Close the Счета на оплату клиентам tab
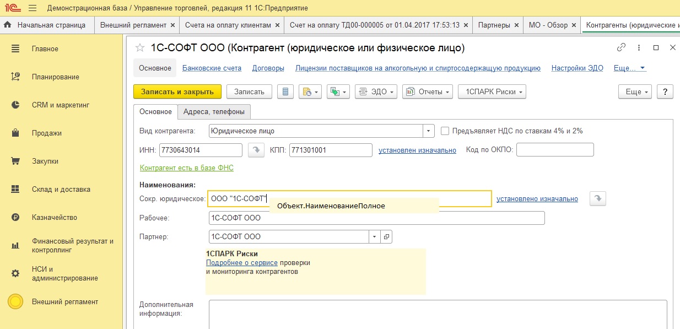 (x=277, y=25)
